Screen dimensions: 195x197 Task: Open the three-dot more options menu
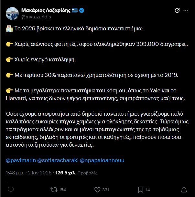click(x=186, y=11)
